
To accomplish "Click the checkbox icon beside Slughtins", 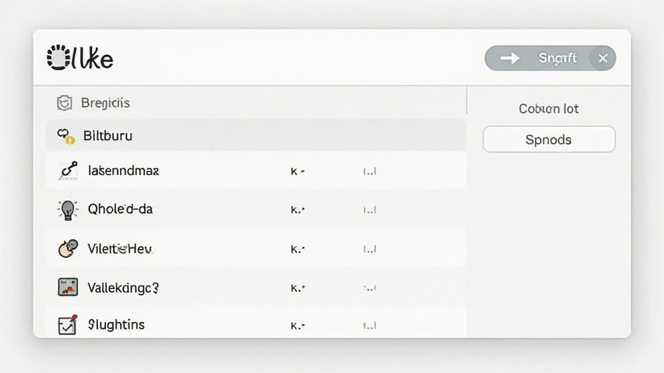I will (67, 325).
